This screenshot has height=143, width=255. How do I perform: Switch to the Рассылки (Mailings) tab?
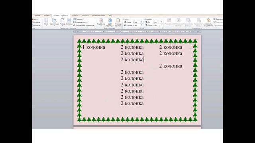(x=85, y=15)
